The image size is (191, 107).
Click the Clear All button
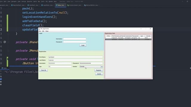(44, 70)
